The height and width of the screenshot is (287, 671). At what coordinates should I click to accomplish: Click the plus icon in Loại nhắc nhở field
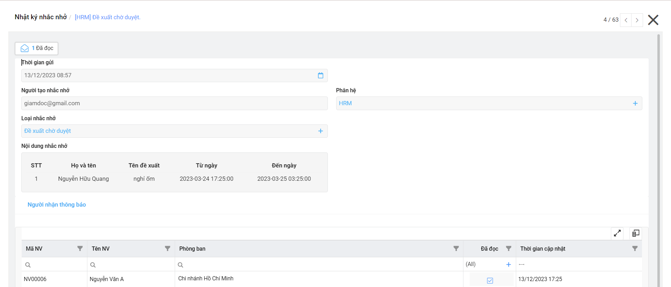point(320,131)
